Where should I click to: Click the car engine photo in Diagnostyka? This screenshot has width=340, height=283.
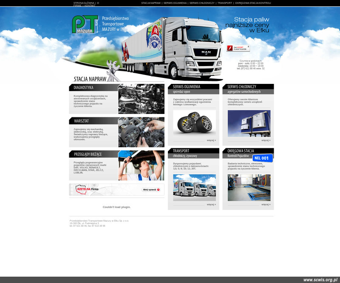(x=142, y=99)
